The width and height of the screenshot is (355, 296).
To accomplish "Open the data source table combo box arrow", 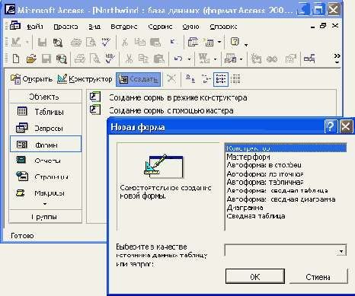I will pyautogui.click(x=341, y=251).
